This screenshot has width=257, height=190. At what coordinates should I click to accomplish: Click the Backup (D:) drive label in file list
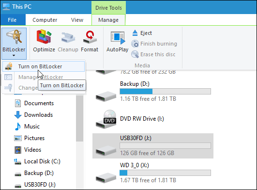pos(135,84)
